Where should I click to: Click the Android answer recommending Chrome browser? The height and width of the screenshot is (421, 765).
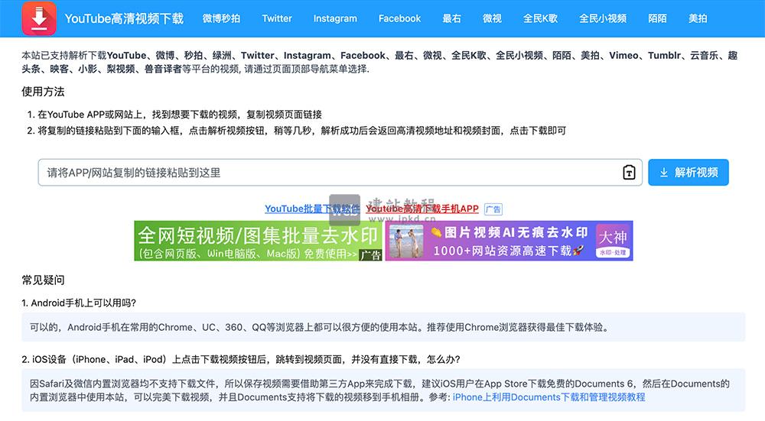(383, 327)
